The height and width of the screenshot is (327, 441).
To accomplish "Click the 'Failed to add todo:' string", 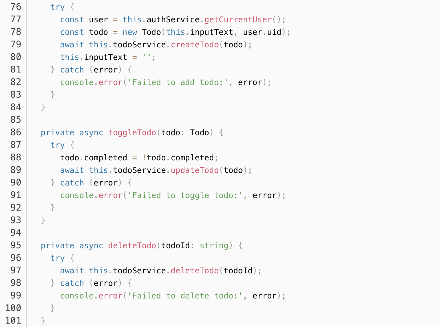I will [178, 82].
